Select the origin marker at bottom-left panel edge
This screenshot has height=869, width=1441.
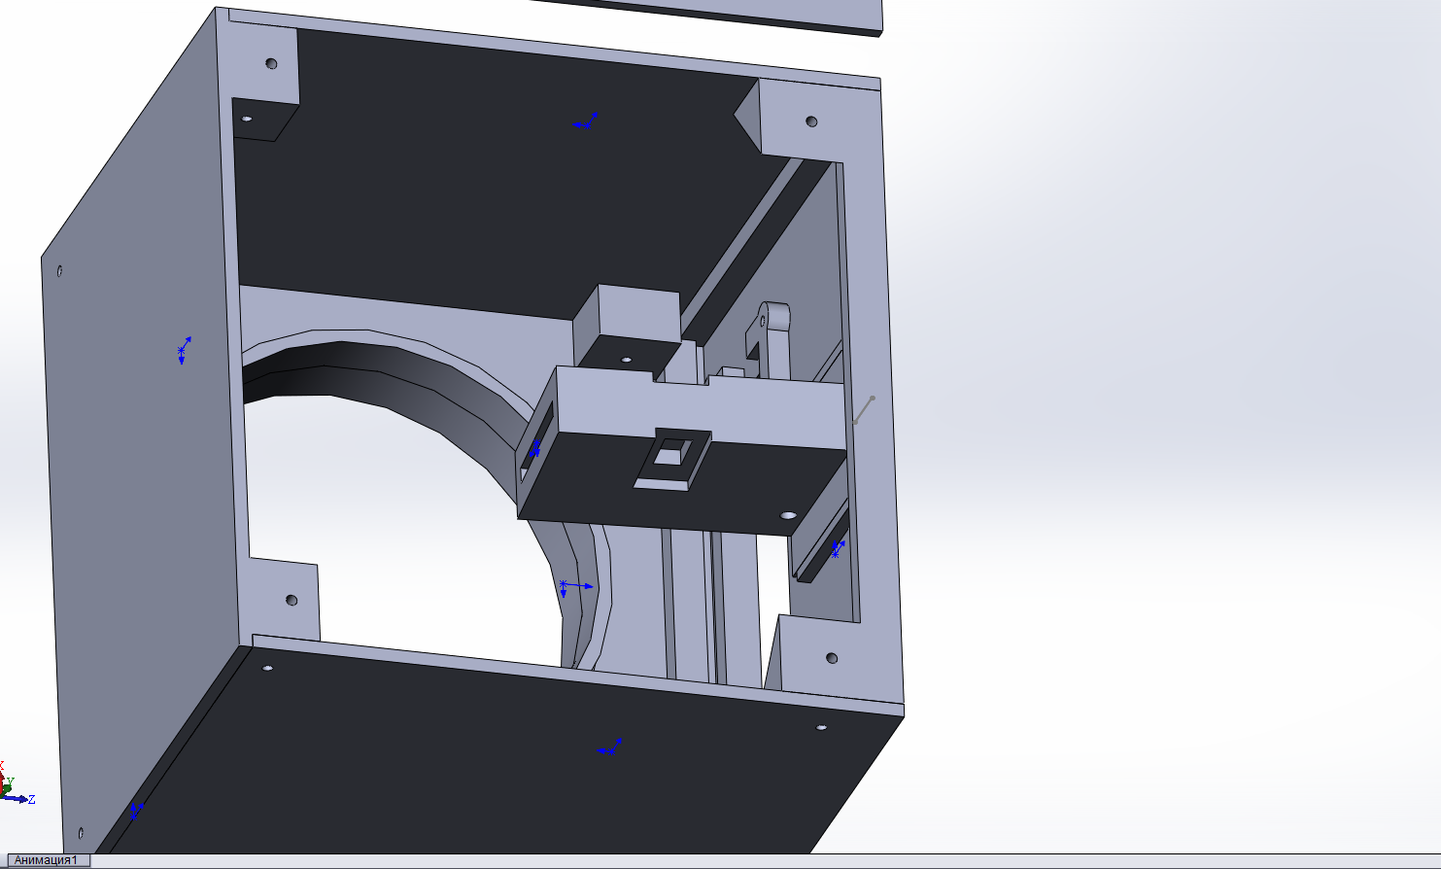(x=136, y=809)
